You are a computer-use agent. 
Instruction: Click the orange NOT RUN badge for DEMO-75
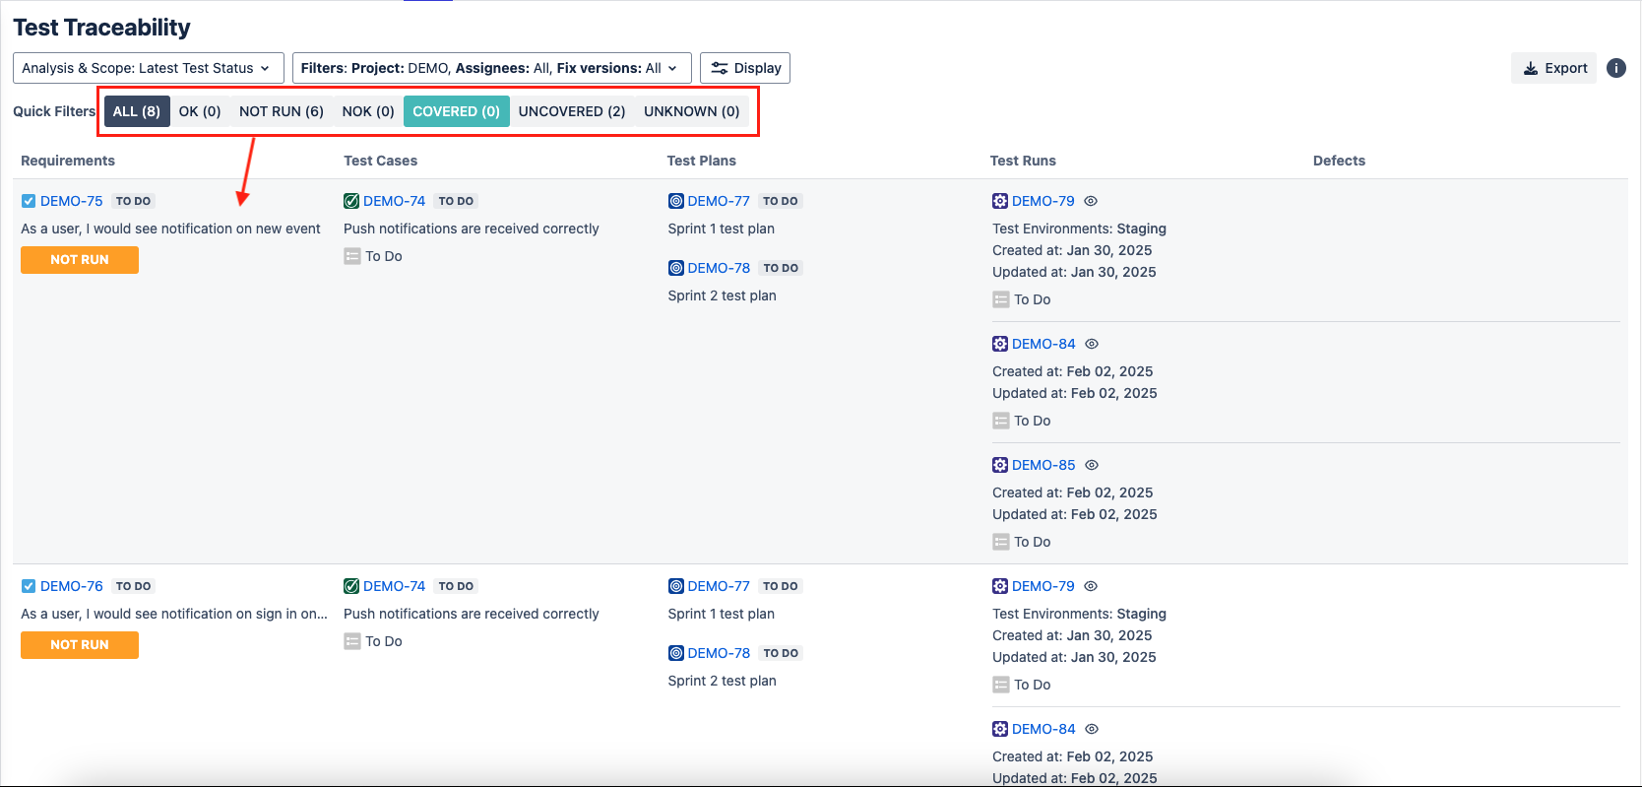pos(80,260)
